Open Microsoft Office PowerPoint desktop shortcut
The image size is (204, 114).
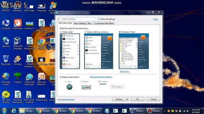point(42,79)
